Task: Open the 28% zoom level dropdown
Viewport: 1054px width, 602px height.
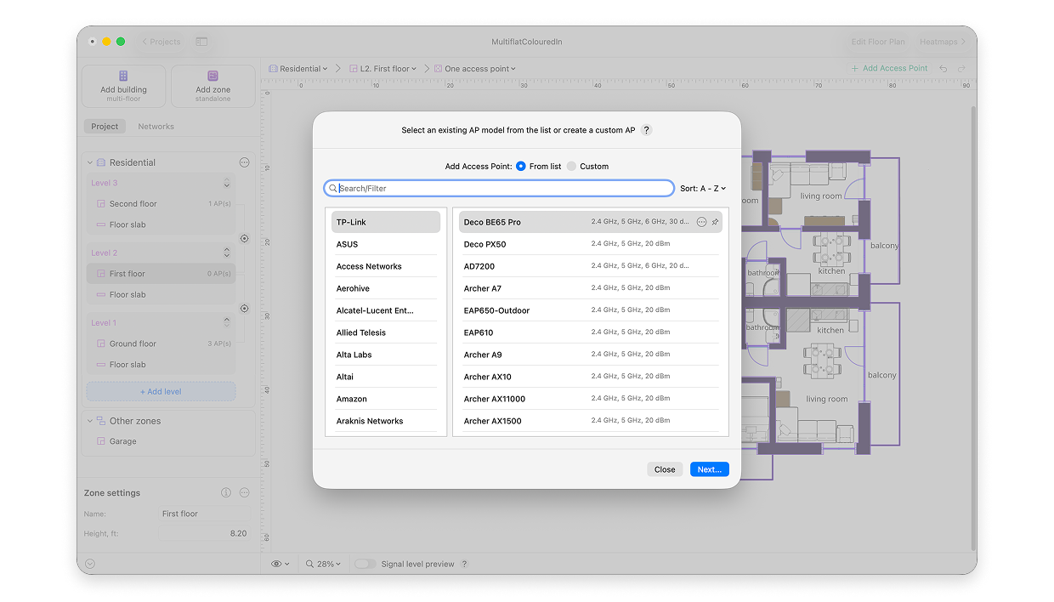Action: coord(323,564)
